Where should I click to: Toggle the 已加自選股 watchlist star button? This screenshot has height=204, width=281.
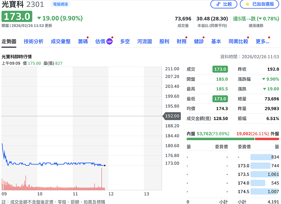[260, 4]
